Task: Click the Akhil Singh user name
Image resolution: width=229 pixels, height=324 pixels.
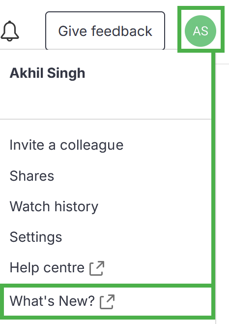Action: click(47, 73)
